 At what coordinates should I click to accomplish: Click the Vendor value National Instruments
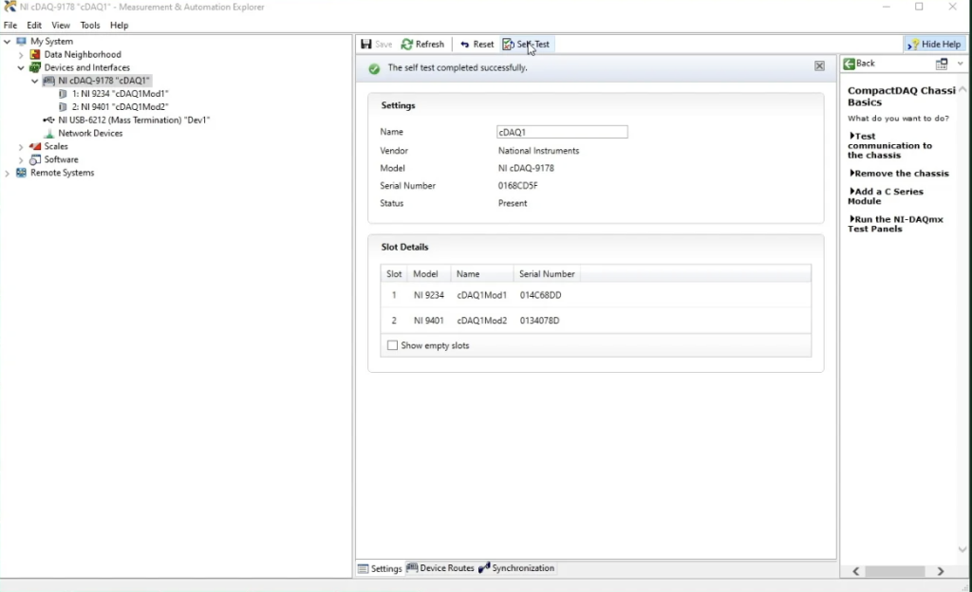(539, 151)
